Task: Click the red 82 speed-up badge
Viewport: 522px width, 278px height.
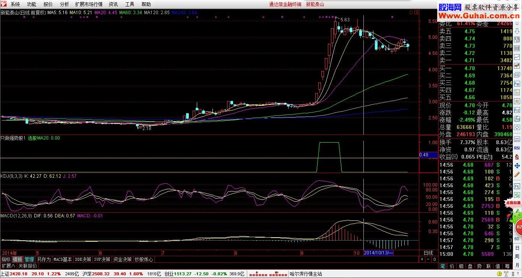Action: tap(519, 227)
